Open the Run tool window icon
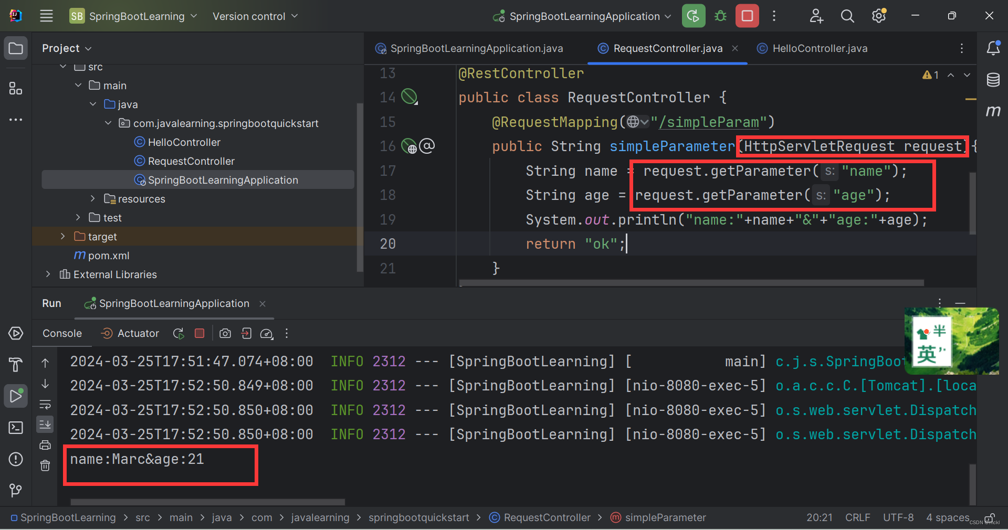 click(16, 396)
